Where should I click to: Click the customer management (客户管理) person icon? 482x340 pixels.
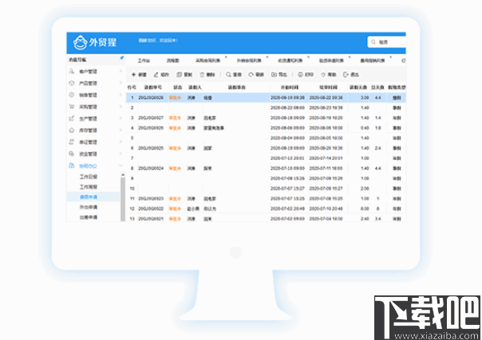coord(72,71)
